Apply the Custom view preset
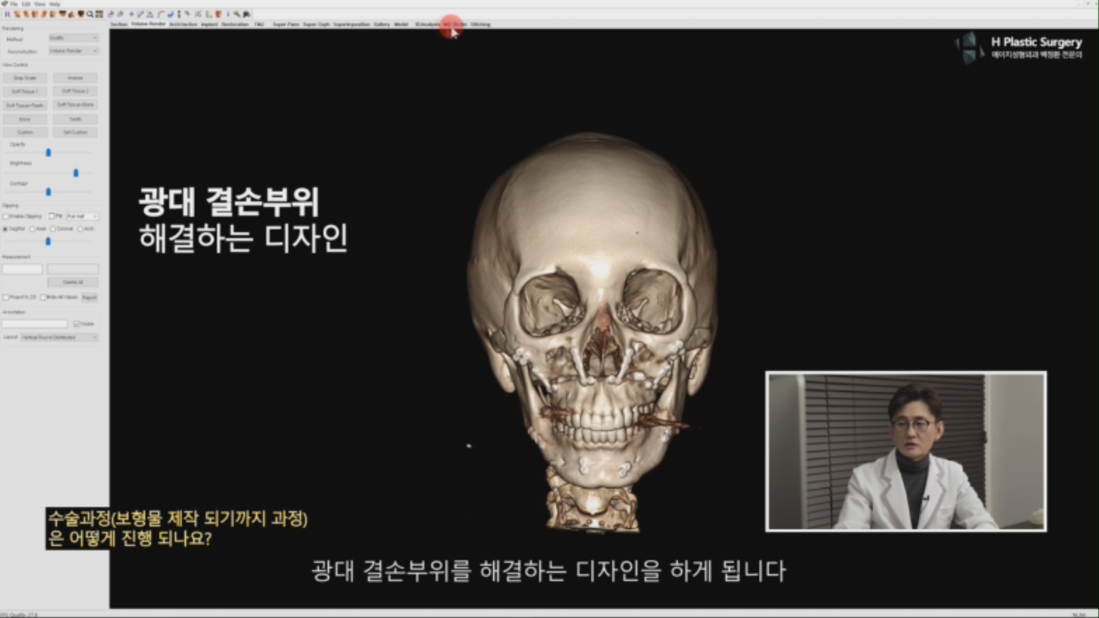This screenshot has width=1099, height=618. (x=25, y=132)
